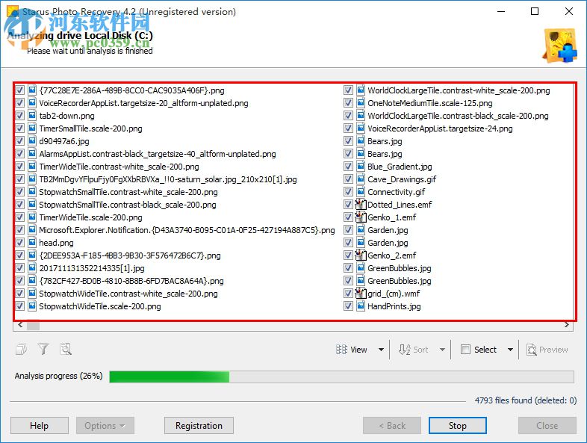Click the analysis progress bar

pyautogui.click(x=341, y=377)
